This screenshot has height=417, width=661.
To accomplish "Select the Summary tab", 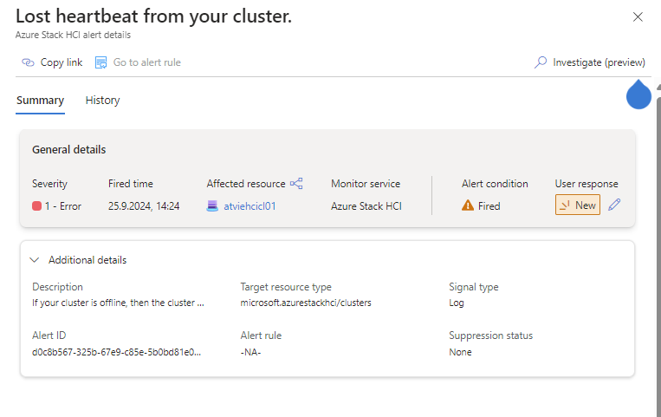I will 40,101.
